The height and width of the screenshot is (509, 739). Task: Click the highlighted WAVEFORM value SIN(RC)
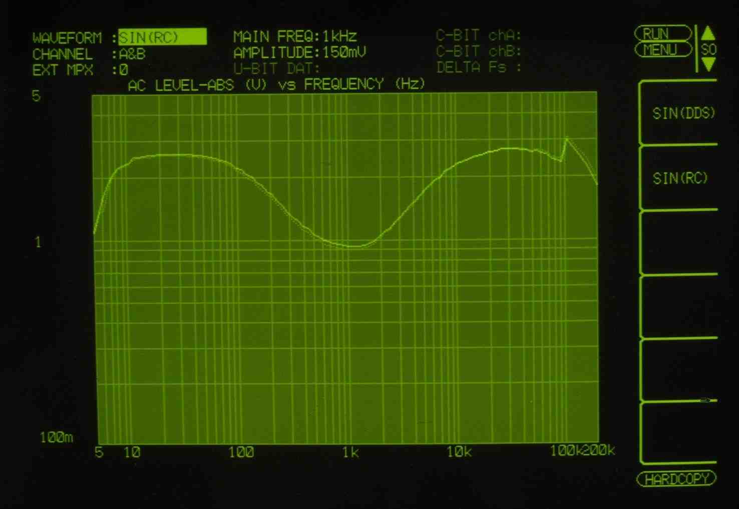click(162, 37)
